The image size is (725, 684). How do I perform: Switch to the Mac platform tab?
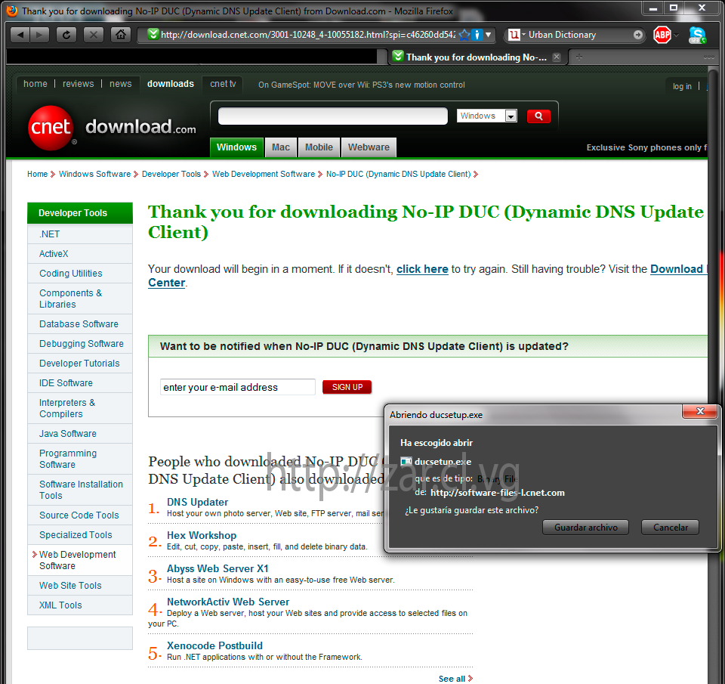click(x=281, y=147)
